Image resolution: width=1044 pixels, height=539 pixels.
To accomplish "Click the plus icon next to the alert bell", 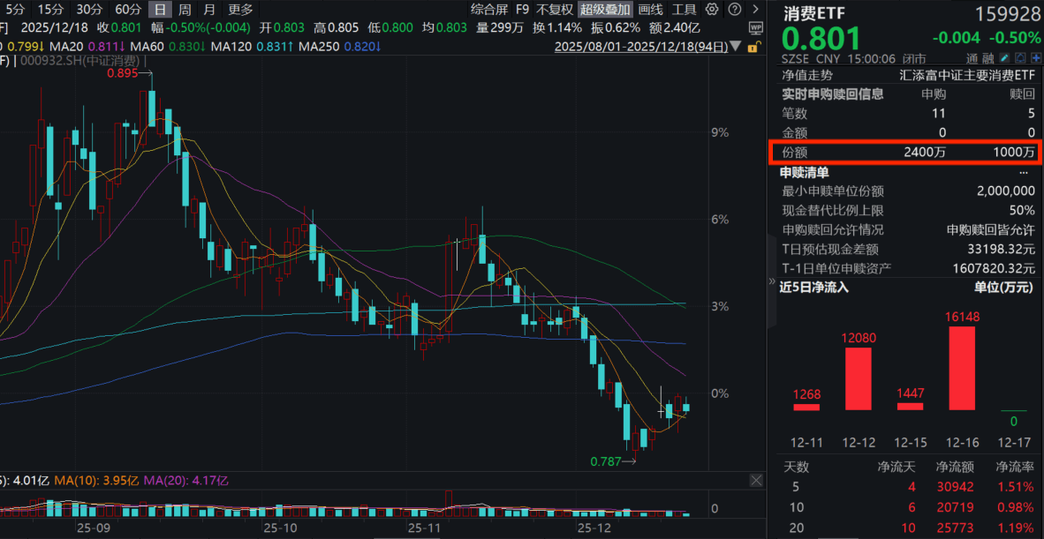I will pyautogui.click(x=1036, y=58).
